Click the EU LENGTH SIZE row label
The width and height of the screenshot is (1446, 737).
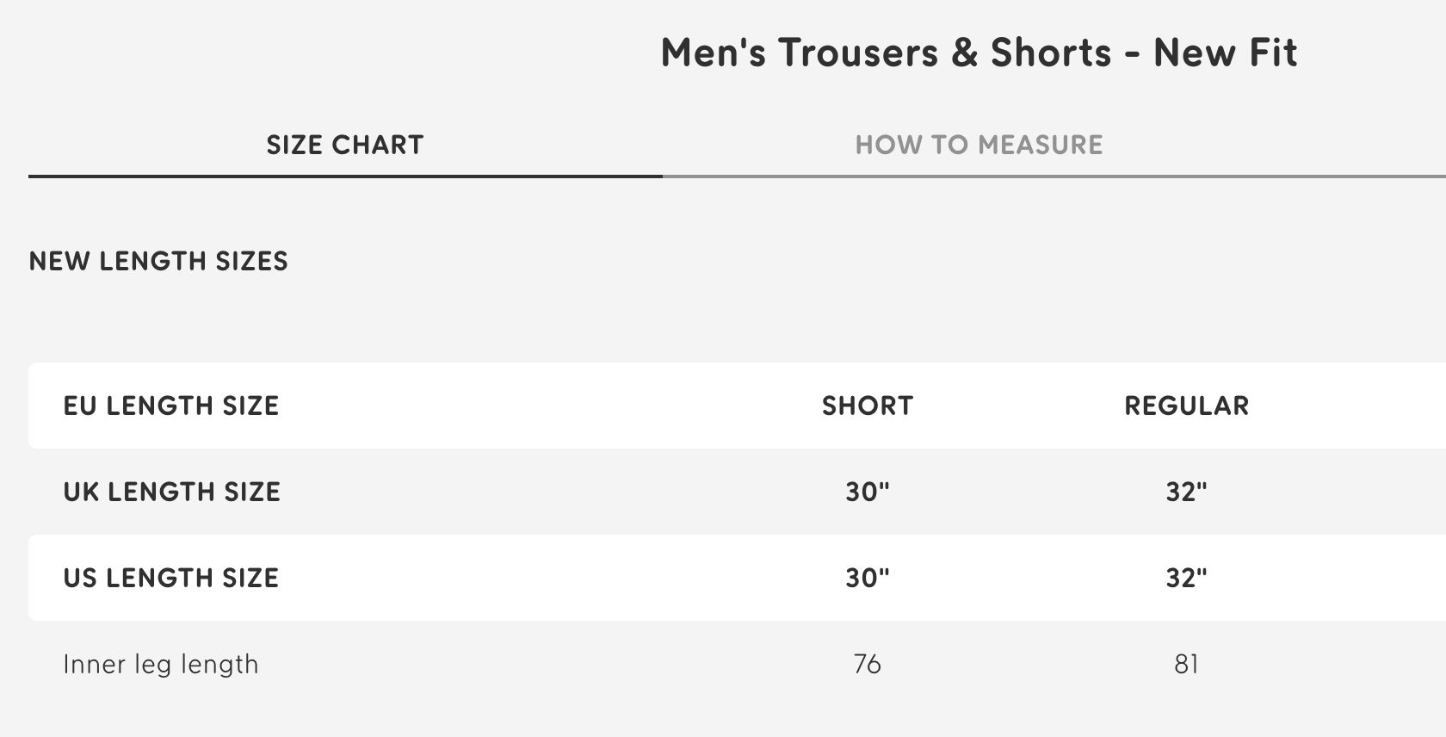pos(172,406)
